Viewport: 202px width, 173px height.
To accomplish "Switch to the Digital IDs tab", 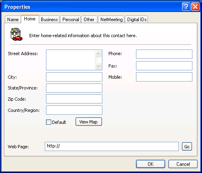I will (137, 20).
